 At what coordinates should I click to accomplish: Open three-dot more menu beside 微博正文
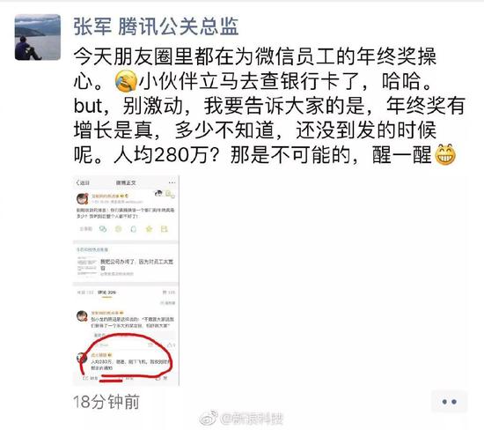point(172,182)
